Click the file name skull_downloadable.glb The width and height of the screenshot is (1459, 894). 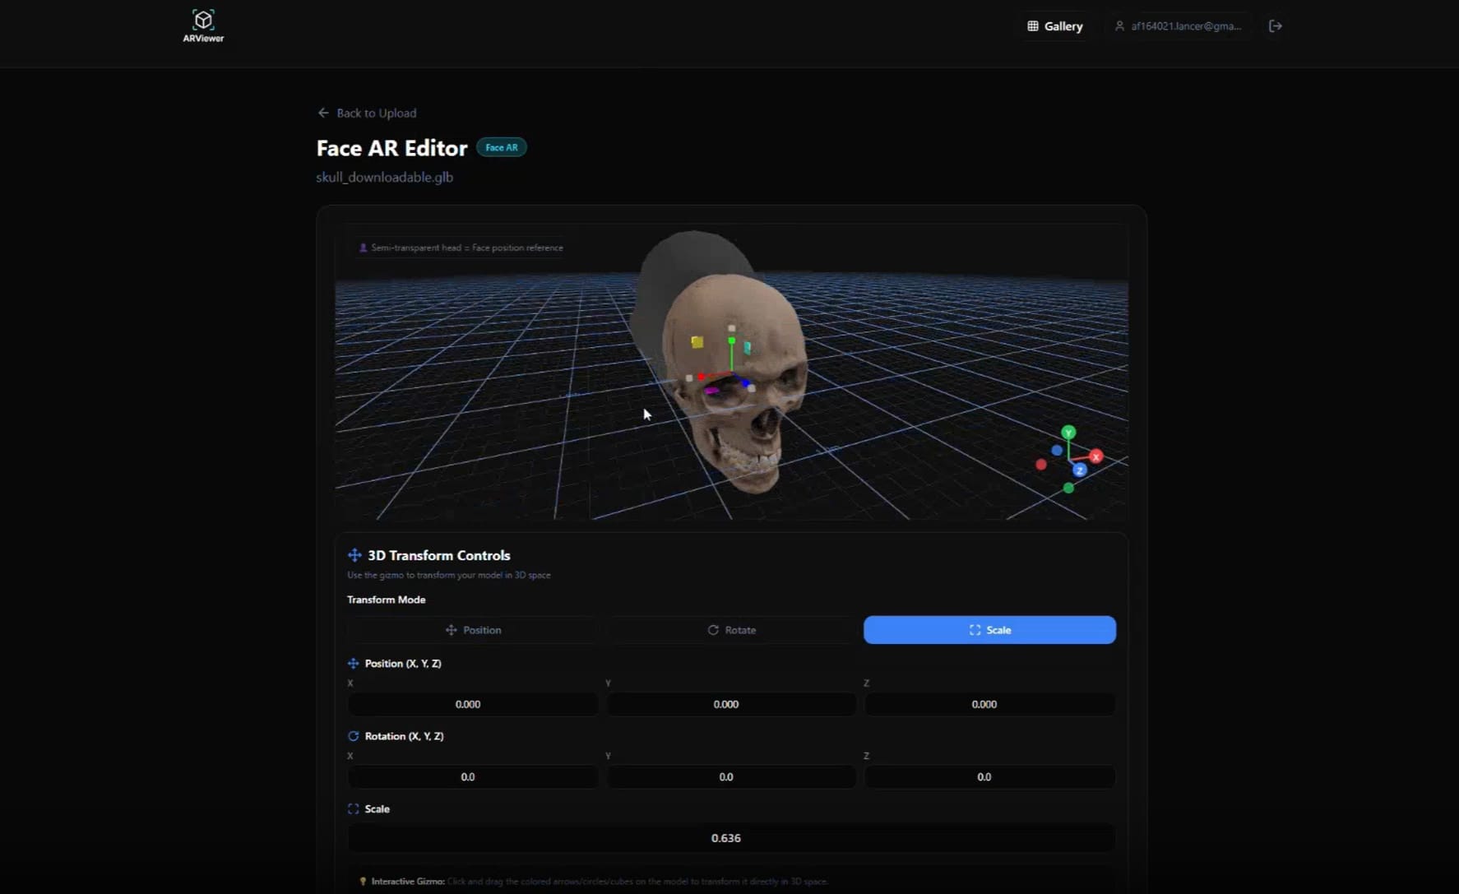[x=384, y=177]
